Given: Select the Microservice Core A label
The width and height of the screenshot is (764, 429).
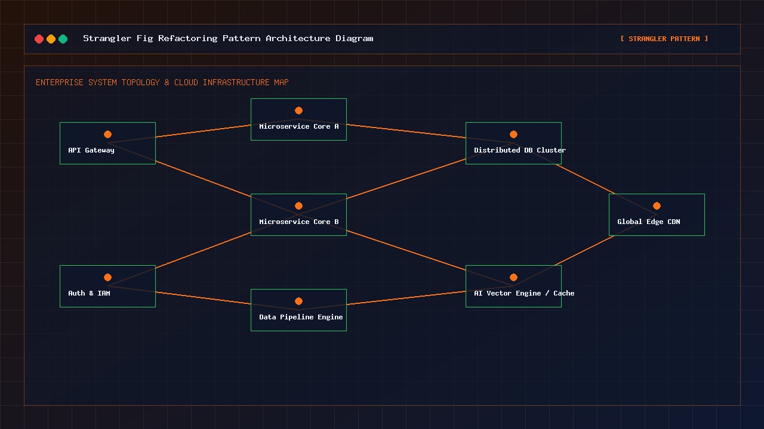Looking at the screenshot, I should (299, 126).
